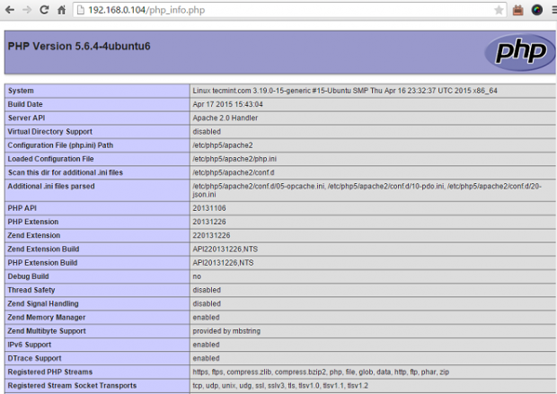Select the 220131226 value

pos(211,235)
